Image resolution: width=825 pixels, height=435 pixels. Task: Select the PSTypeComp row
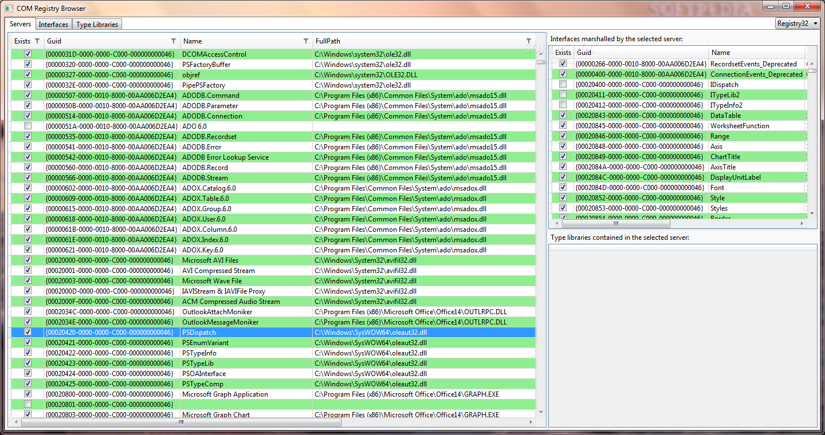[273, 383]
